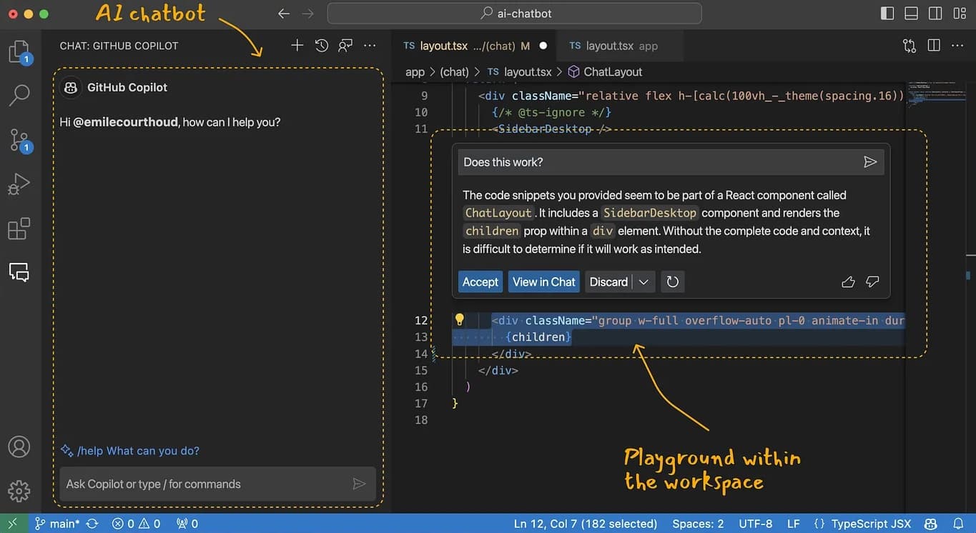Split the editor right

coord(934,46)
